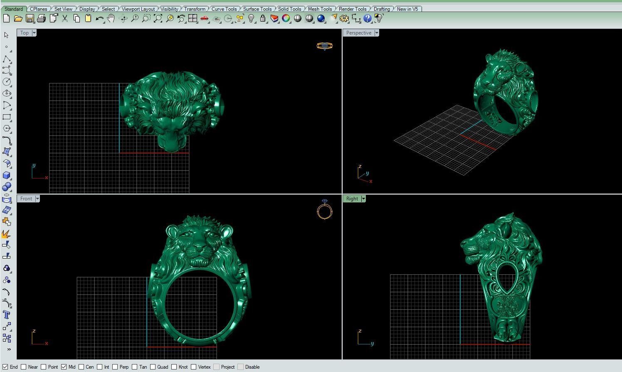
Task: Click the Perspective viewport title label
Action: coord(359,33)
